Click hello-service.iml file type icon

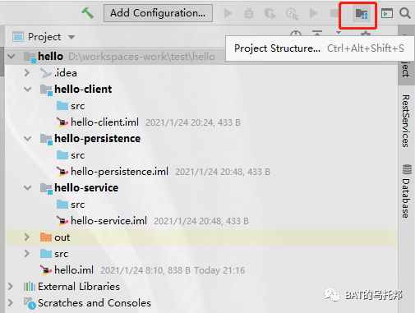(x=62, y=221)
